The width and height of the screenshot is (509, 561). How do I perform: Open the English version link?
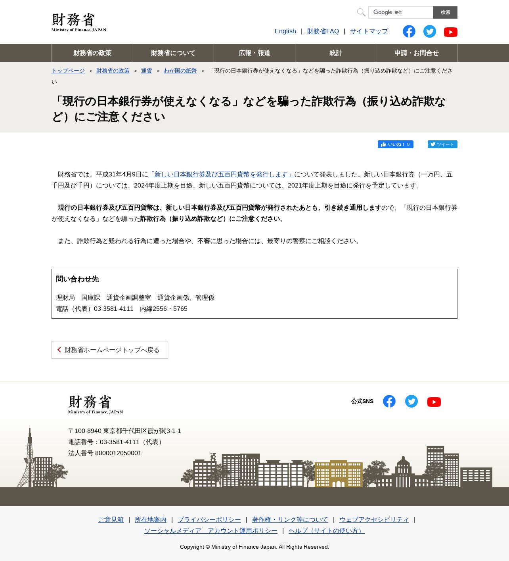click(285, 31)
